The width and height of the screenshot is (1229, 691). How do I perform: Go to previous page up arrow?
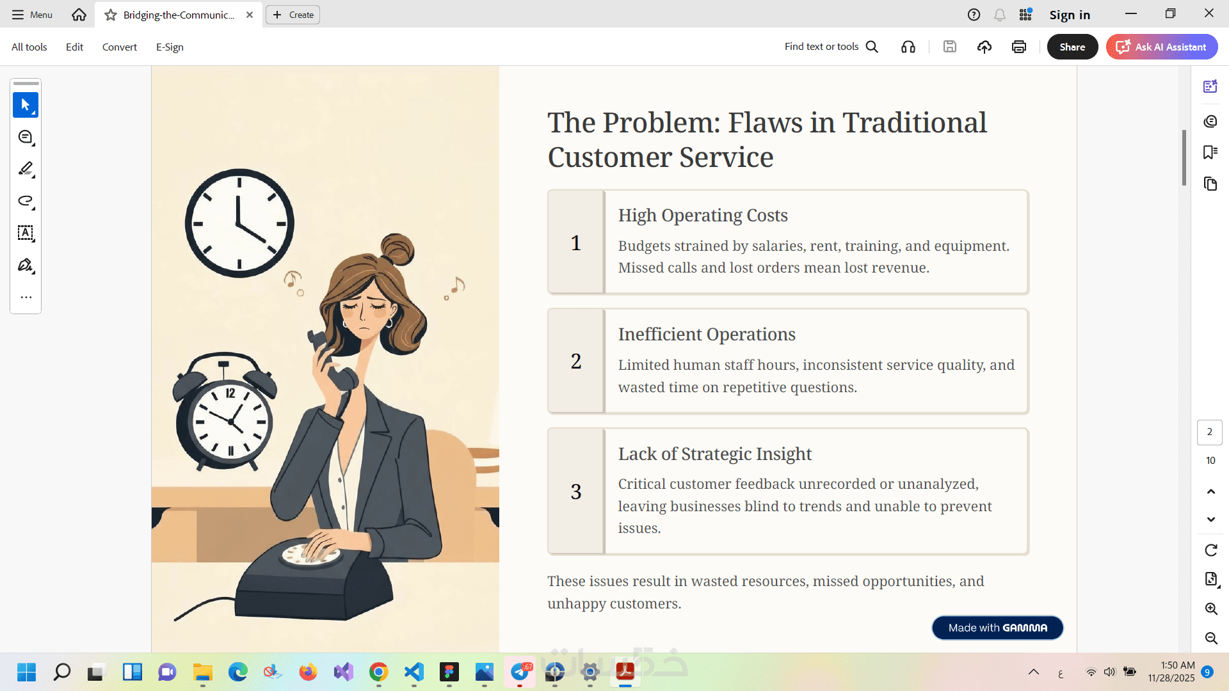click(1210, 491)
